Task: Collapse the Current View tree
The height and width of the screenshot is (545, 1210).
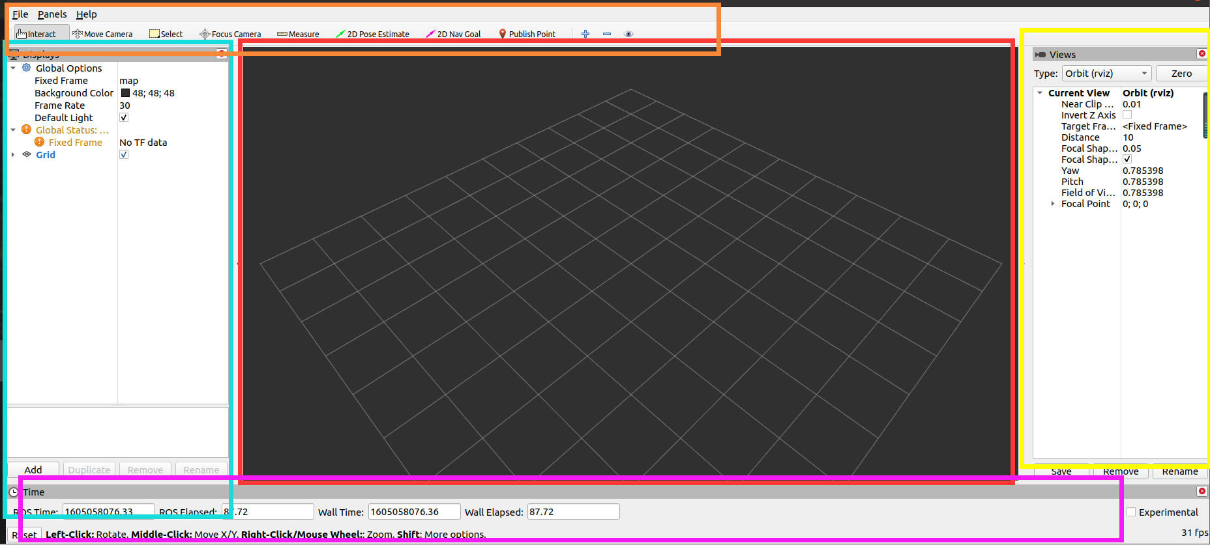Action: click(1040, 93)
